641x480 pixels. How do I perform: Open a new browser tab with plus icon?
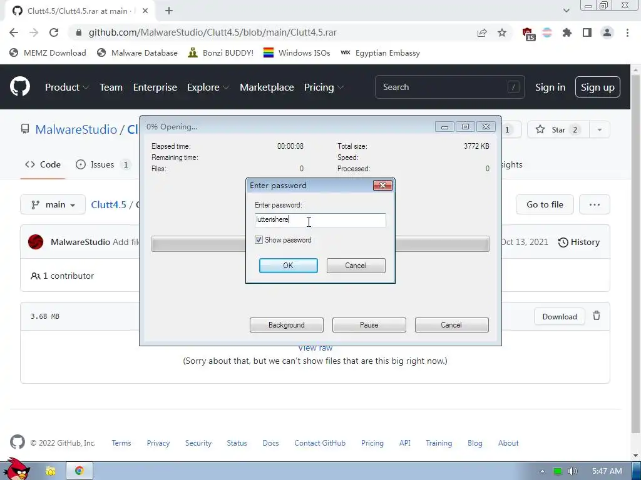click(169, 11)
